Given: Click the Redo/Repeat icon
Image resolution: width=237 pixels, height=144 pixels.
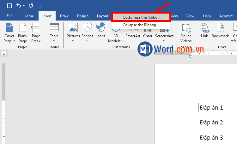Looking at the screenshot, I should point(31,6).
